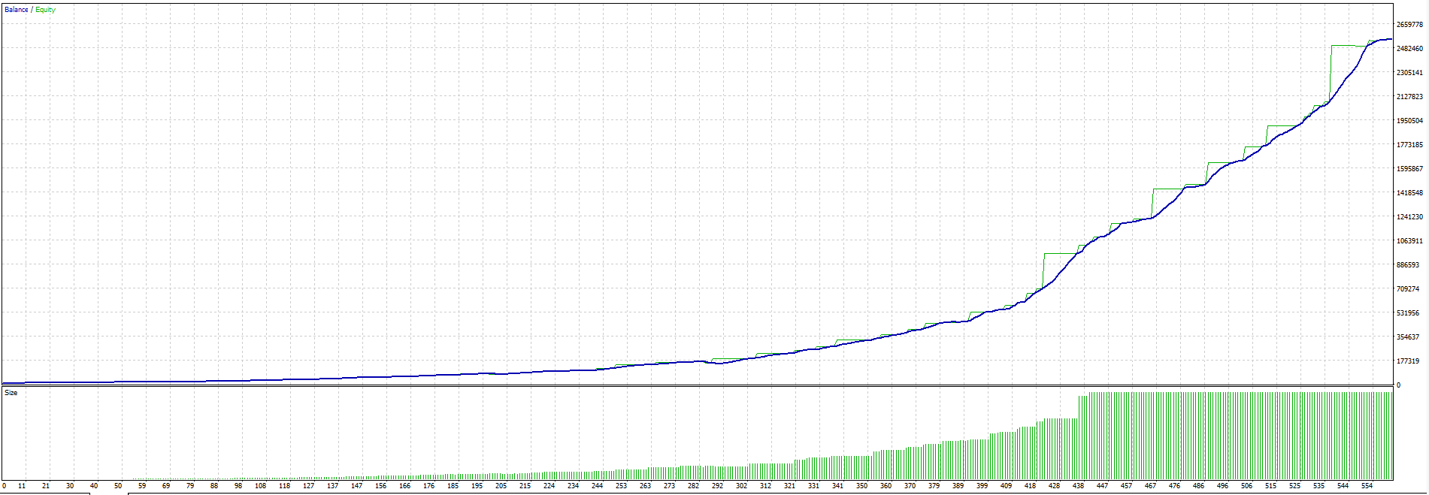Select the 1418548 value on vertical axis
The height and width of the screenshot is (495, 1429).
1409,193
